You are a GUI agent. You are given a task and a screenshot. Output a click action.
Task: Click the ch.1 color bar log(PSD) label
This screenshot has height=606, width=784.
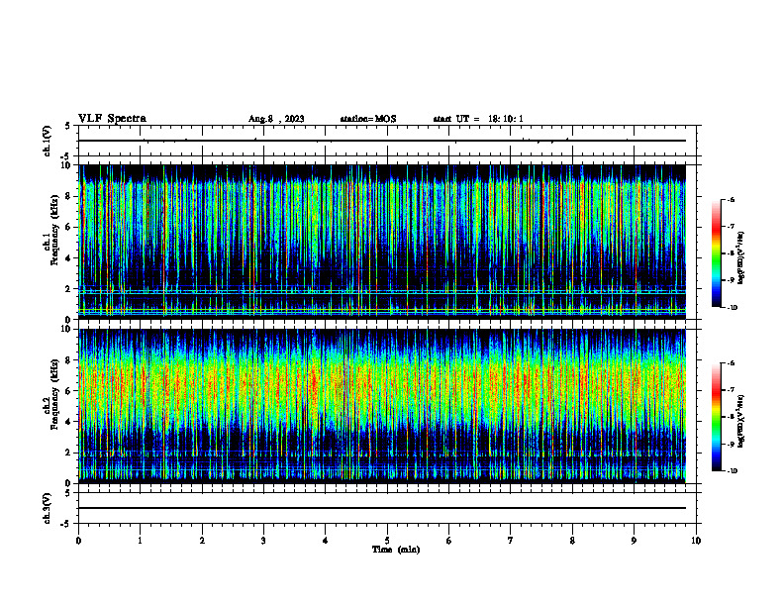(741, 258)
